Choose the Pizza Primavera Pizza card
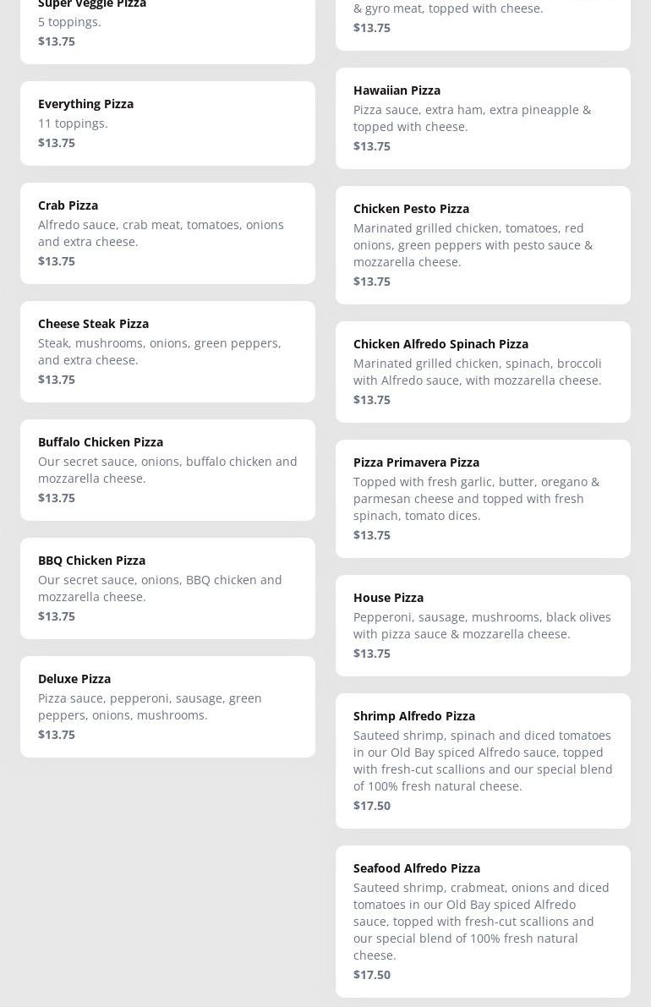This screenshot has width=651, height=1007. coord(483,499)
